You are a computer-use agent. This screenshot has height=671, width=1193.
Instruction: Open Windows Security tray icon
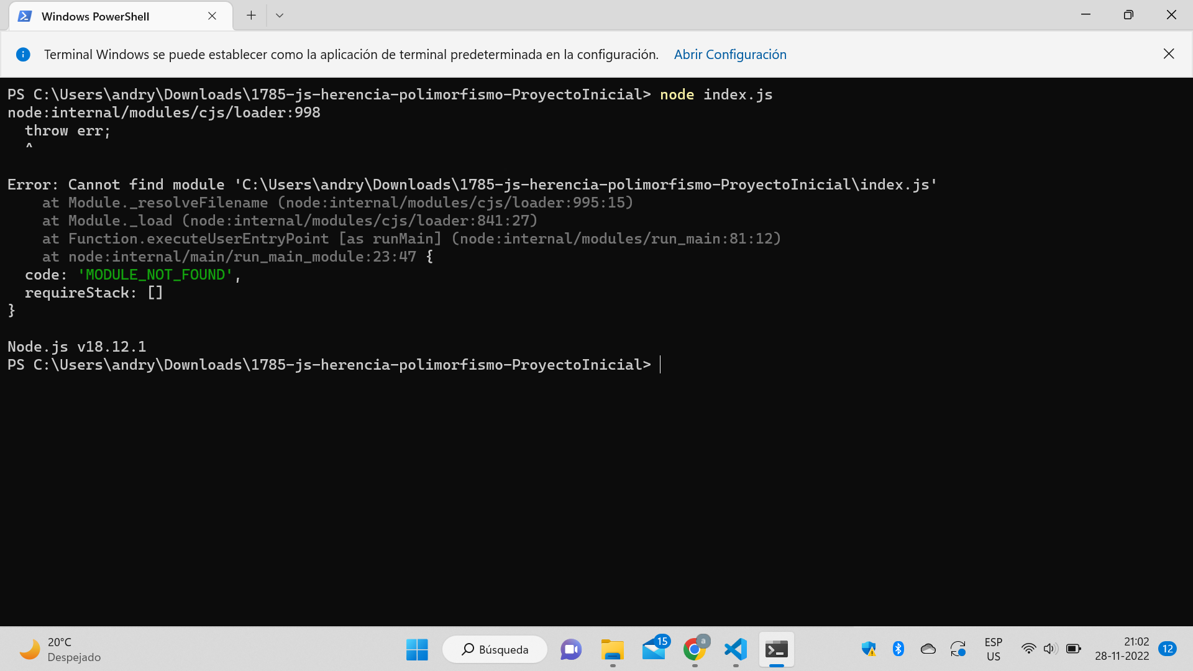pos(869,649)
